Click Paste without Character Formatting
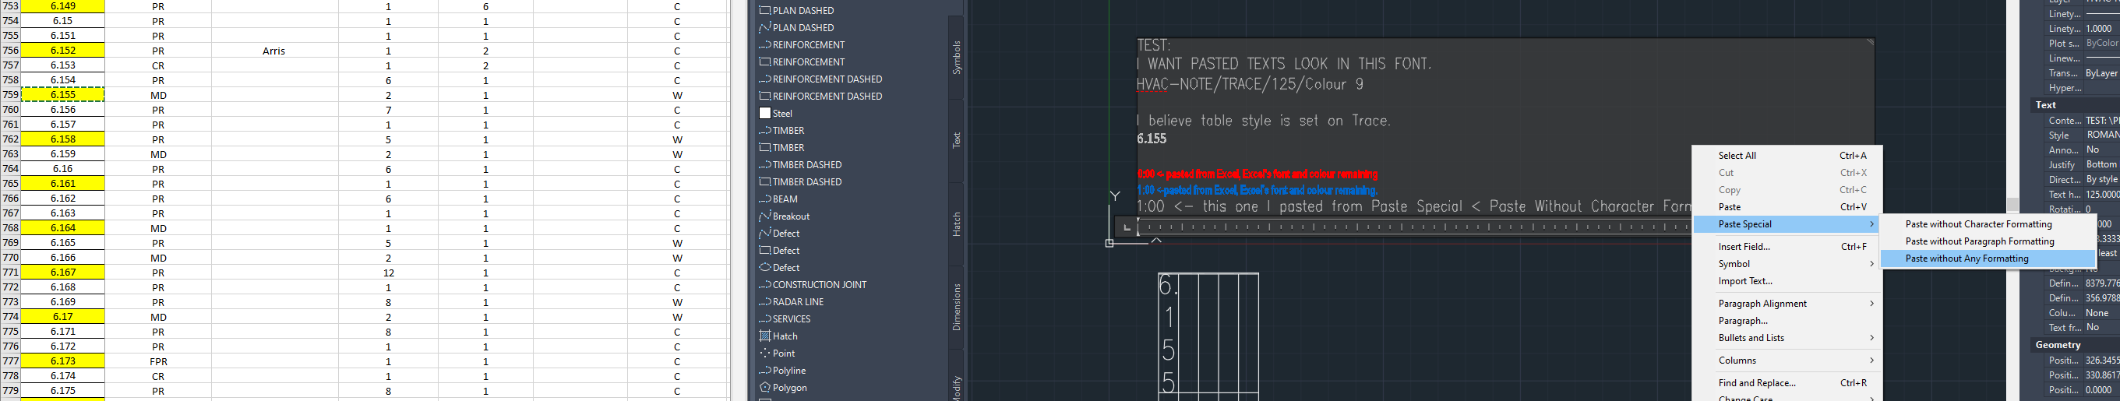Viewport: 2120px width, 401px height. (x=1988, y=224)
